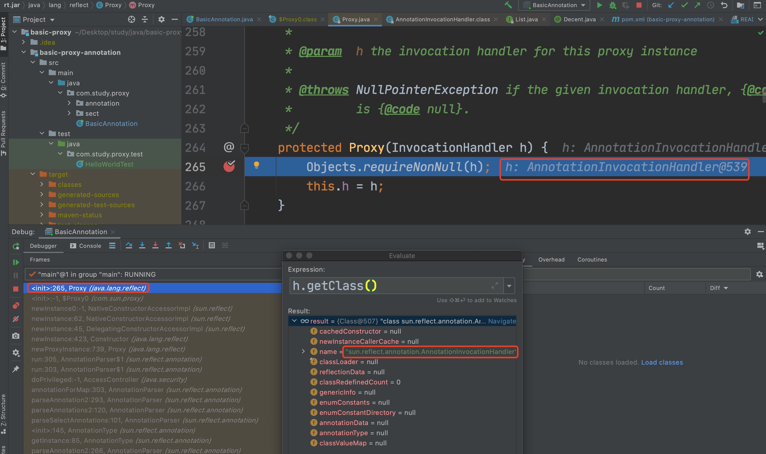Click the Git push arrow icon
This screenshot has width=766, height=454.
point(697,5)
